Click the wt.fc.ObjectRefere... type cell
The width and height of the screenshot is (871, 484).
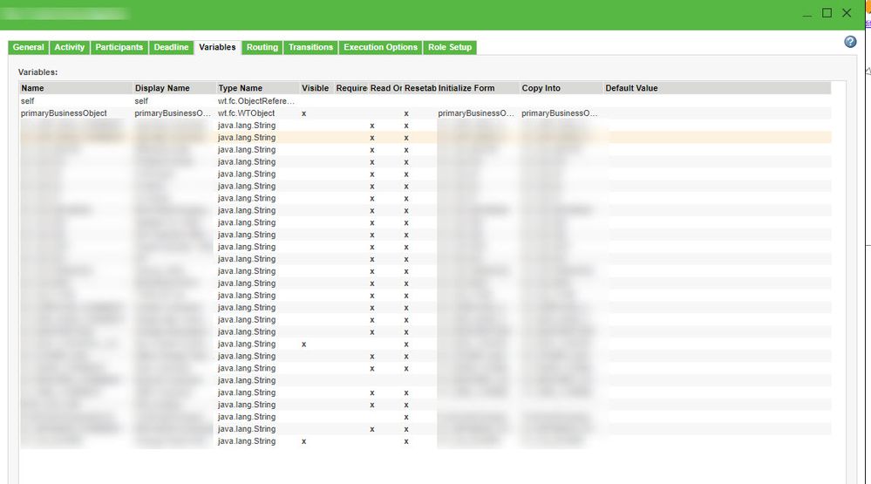(256, 101)
